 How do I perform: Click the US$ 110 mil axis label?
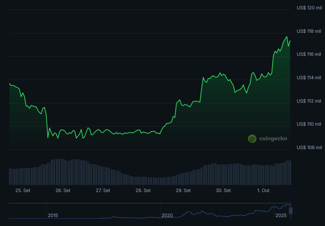coord(309,124)
